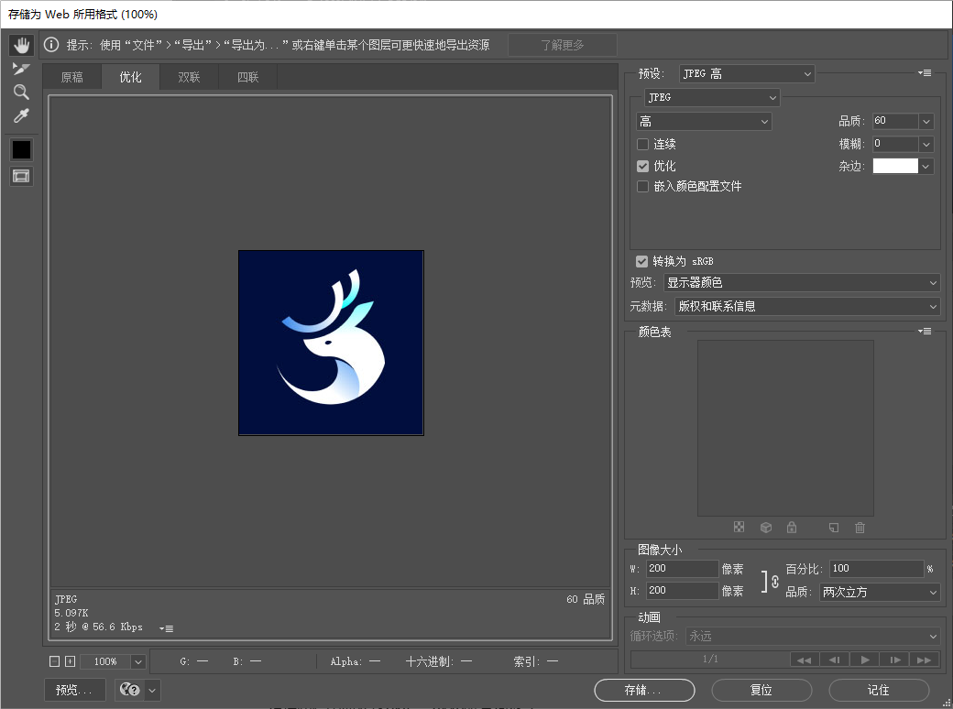This screenshot has height=709, width=953.
Task: Click the 存储... save button
Action: (x=643, y=690)
